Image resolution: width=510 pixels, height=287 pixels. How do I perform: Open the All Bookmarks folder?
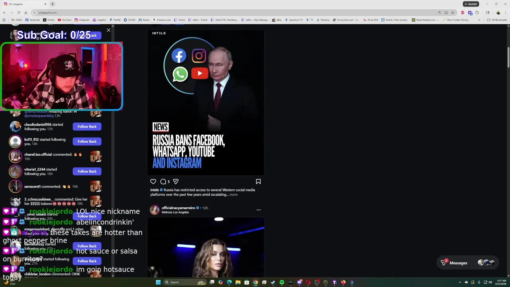tap(497, 20)
